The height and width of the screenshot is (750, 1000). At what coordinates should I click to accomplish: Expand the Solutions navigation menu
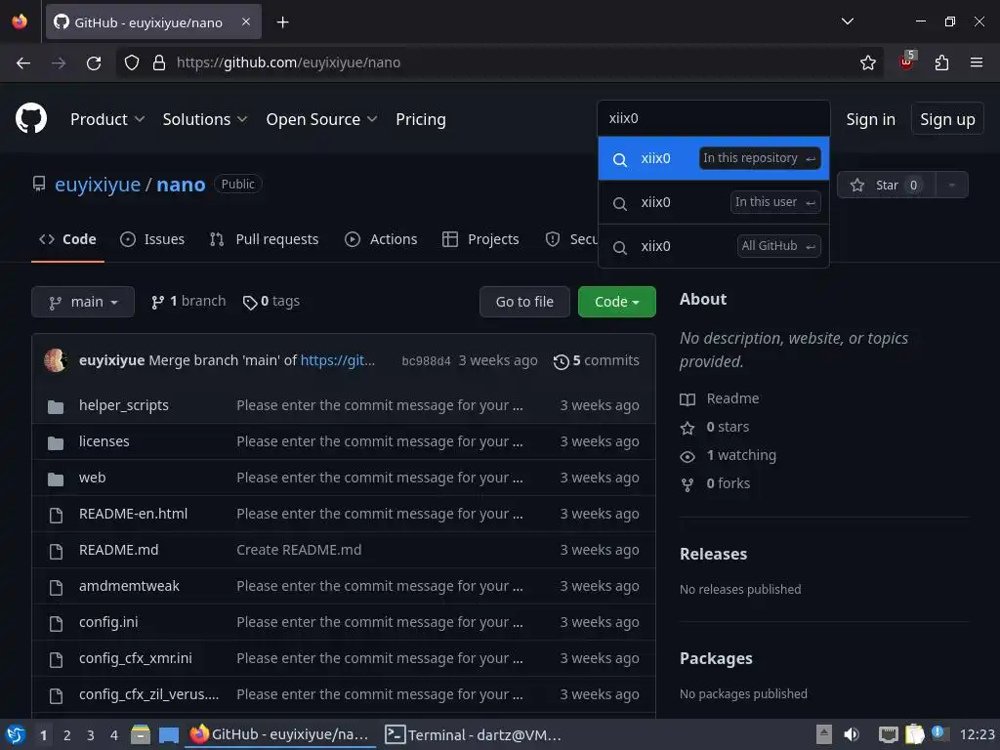[x=205, y=119]
